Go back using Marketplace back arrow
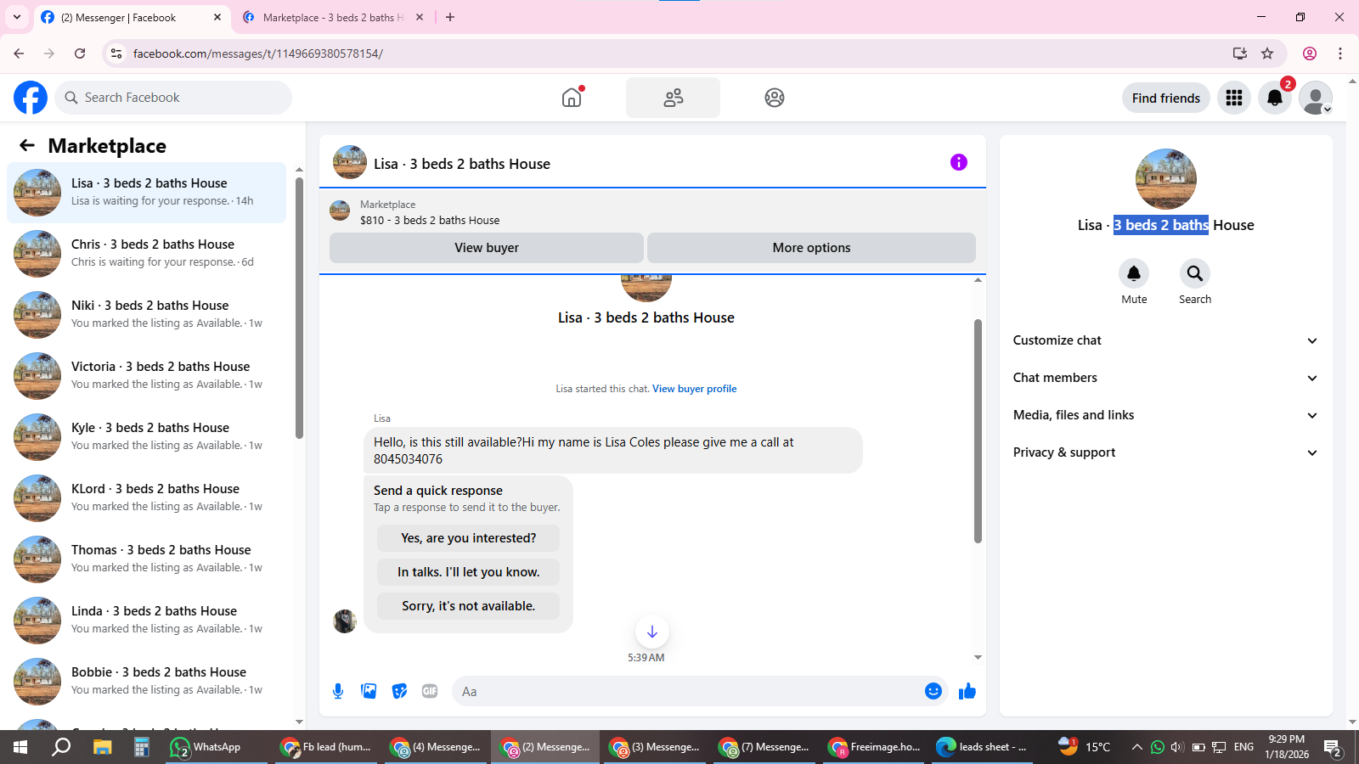The height and width of the screenshot is (764, 1359). pyautogui.click(x=27, y=145)
